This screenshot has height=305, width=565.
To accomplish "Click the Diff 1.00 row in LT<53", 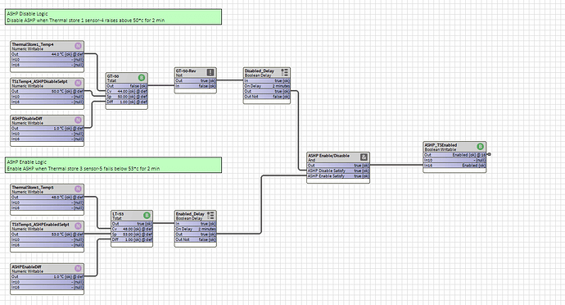I will (x=132, y=239).
